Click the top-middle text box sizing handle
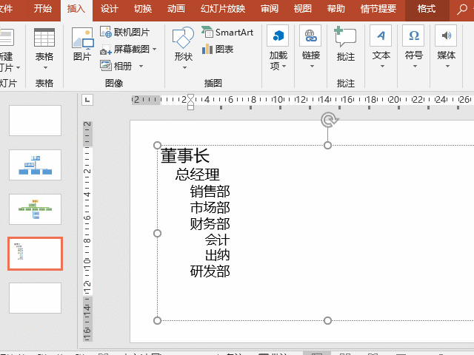Screen dimensions: 474x355 click(x=327, y=145)
